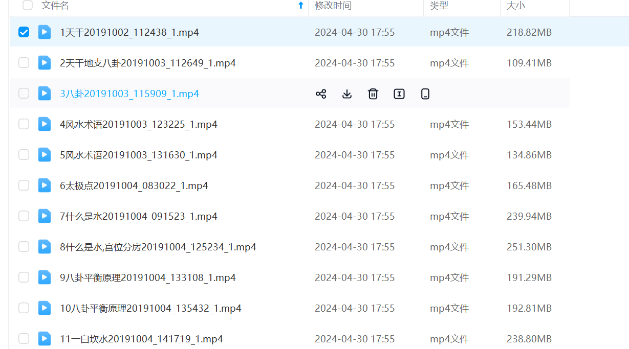This screenshot has height=349, width=629.
Task: Click the share icon for 3八卦 file
Action: (321, 94)
